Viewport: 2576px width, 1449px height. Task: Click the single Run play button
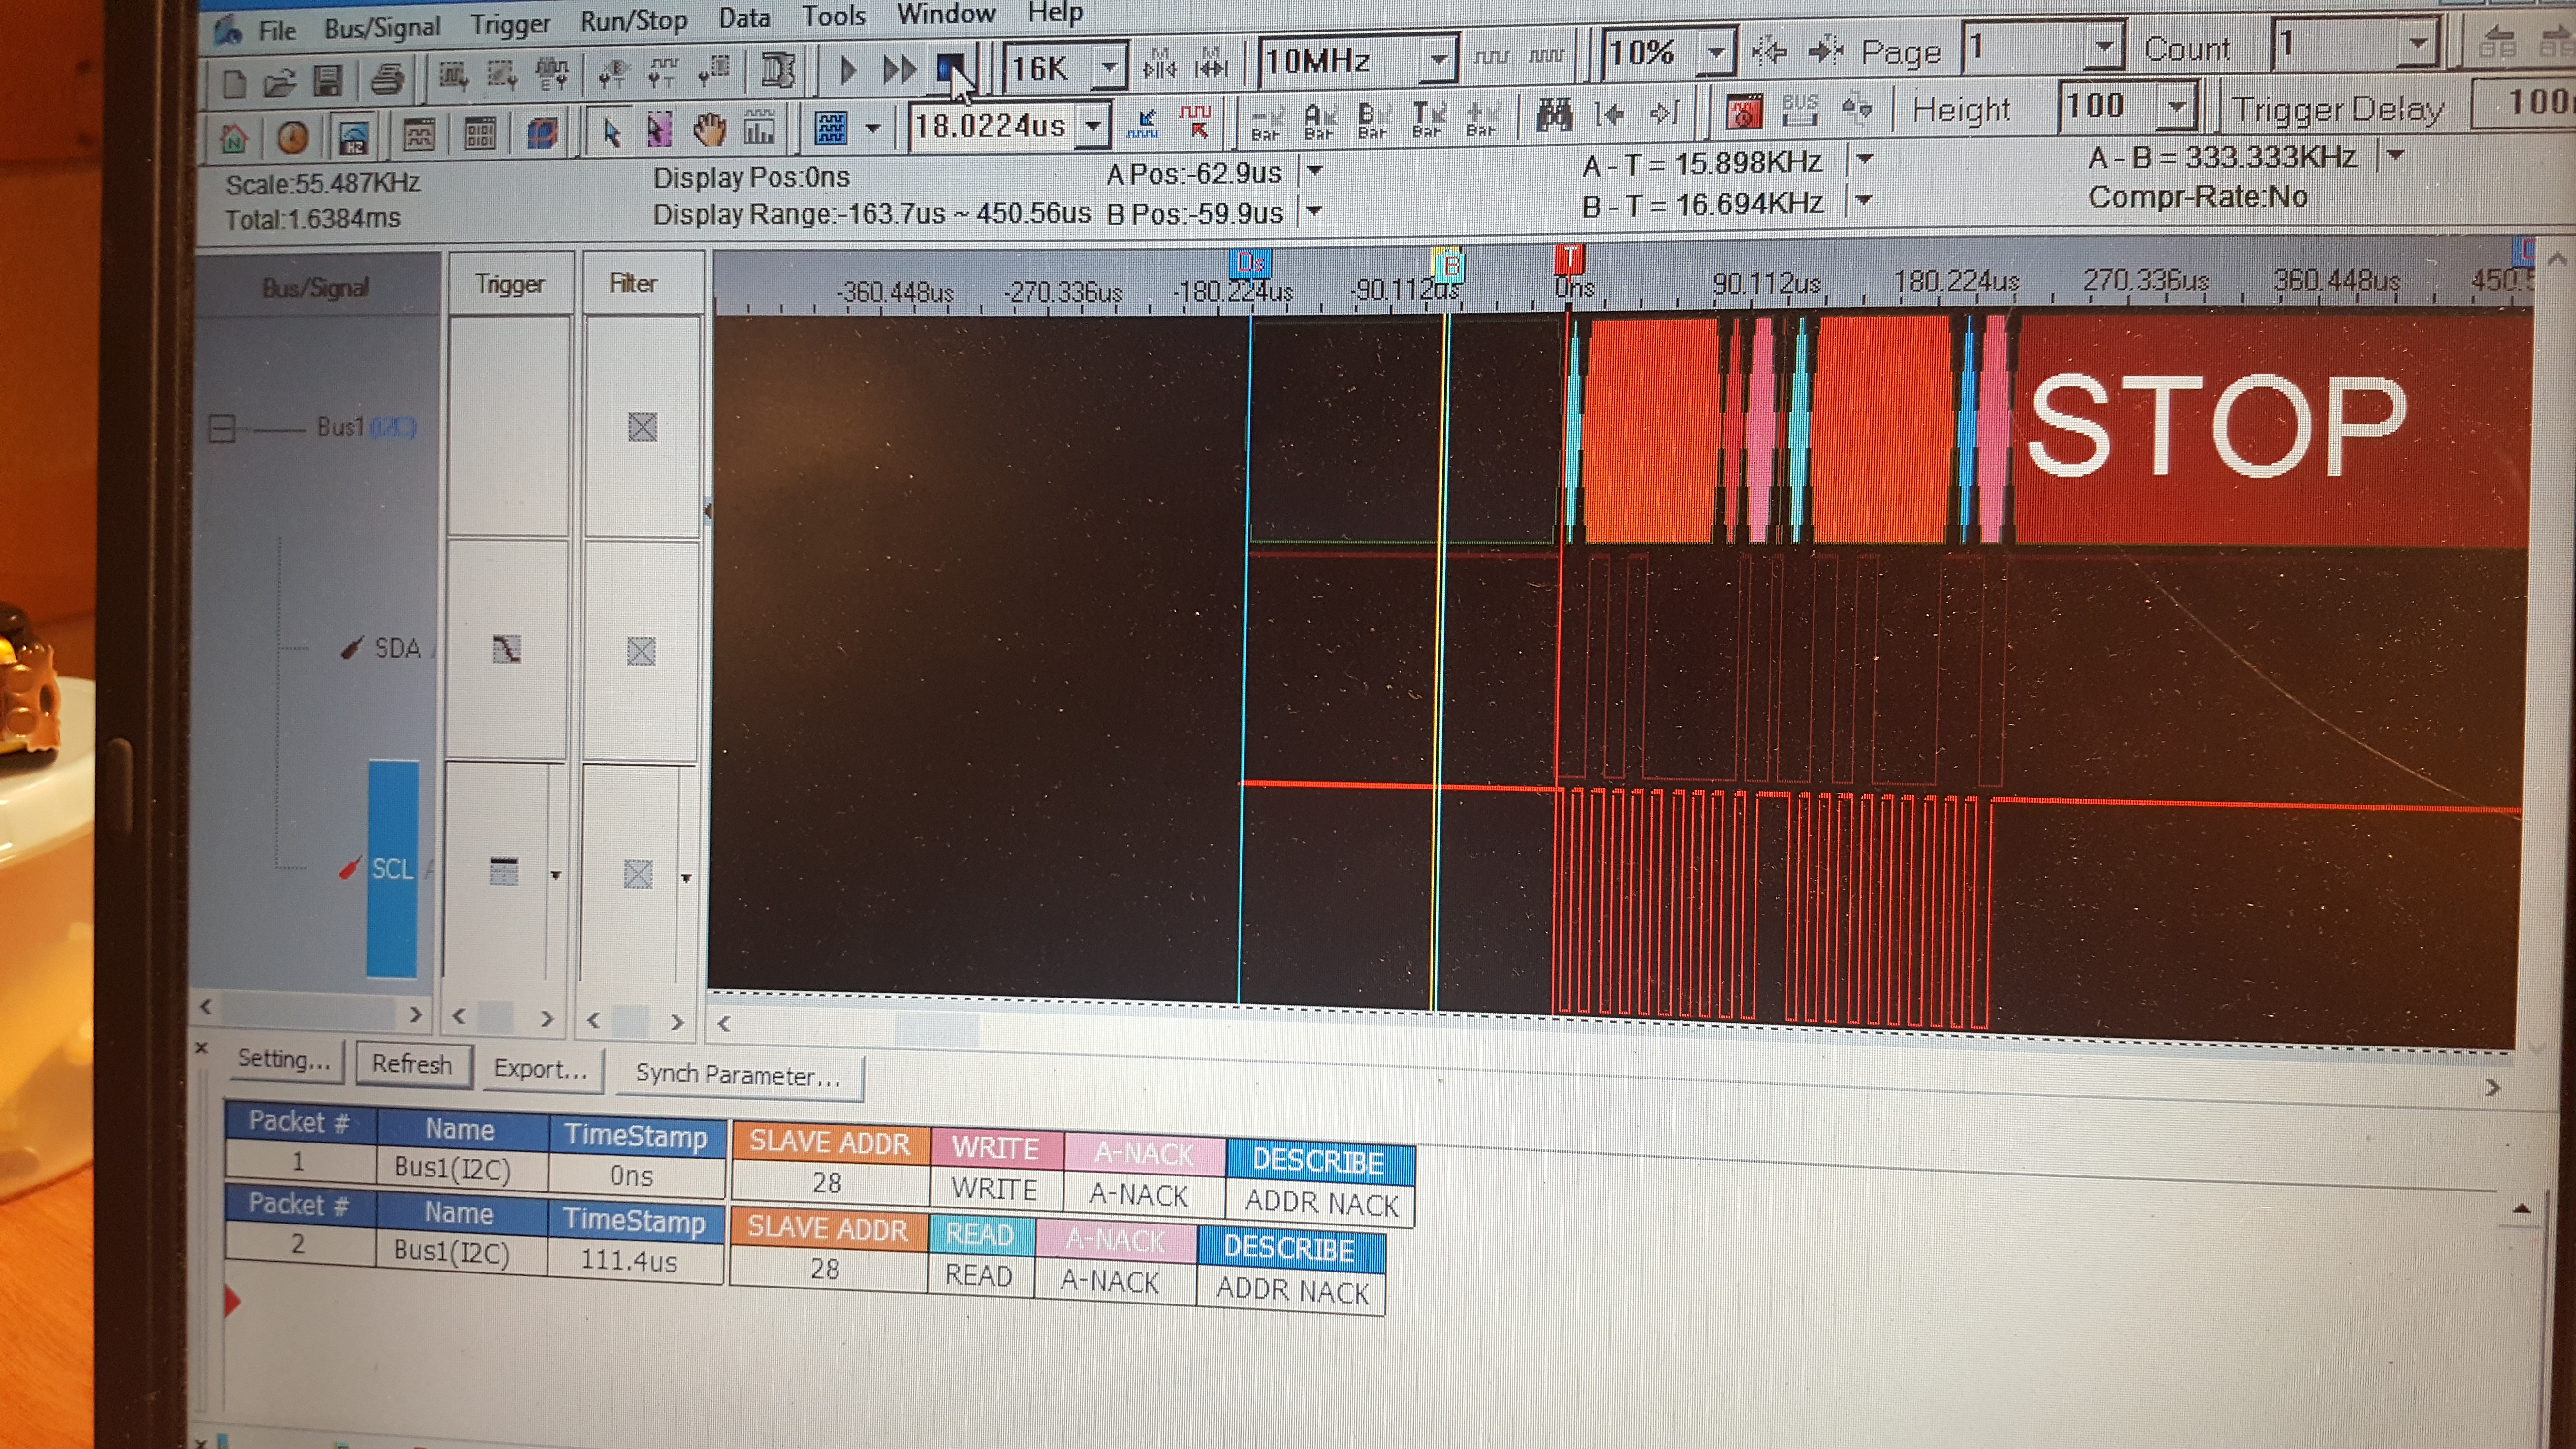click(848, 70)
